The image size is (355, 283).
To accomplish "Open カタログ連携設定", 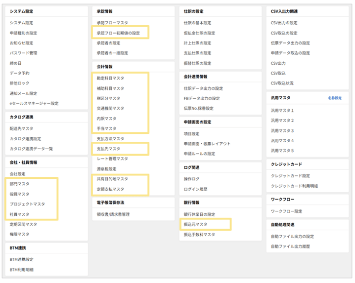I will (25, 139).
